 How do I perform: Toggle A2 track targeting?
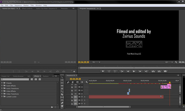(76, 100)
